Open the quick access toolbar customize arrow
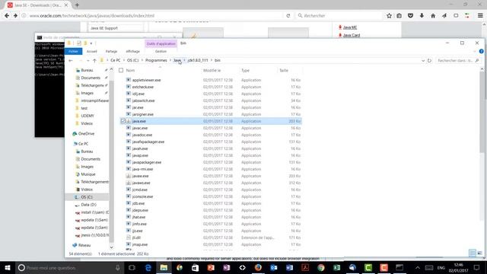The height and width of the screenshot is (274, 487). (x=91, y=43)
